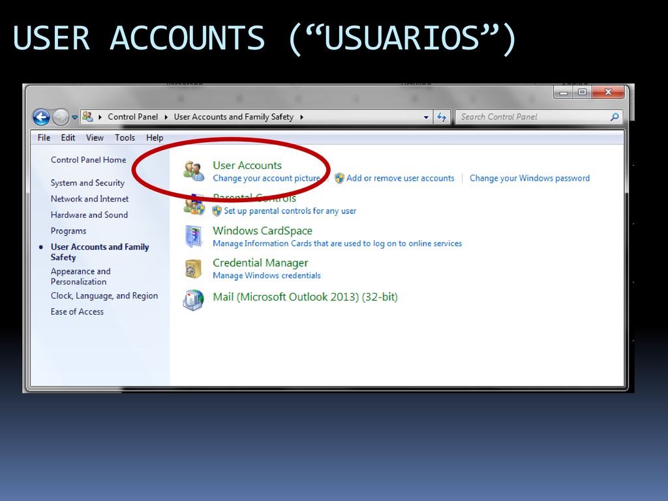Expand the arrow before Control Panel breadcrumb
Viewport: 668px width, 501px height.
tap(100, 117)
